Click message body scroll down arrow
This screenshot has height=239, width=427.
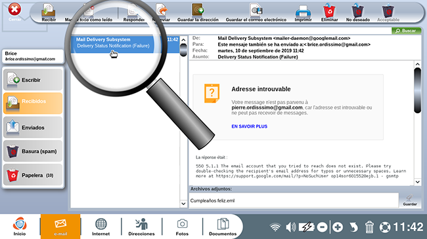[417, 182]
